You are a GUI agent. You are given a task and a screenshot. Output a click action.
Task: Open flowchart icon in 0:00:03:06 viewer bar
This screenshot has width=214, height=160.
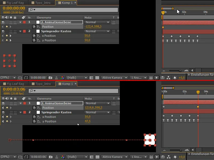(169, 157)
